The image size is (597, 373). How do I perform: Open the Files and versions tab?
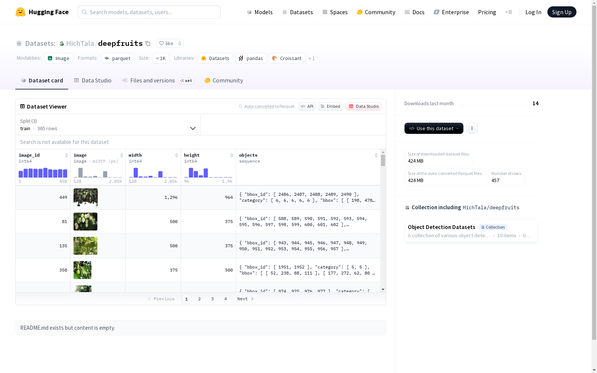tap(158, 81)
